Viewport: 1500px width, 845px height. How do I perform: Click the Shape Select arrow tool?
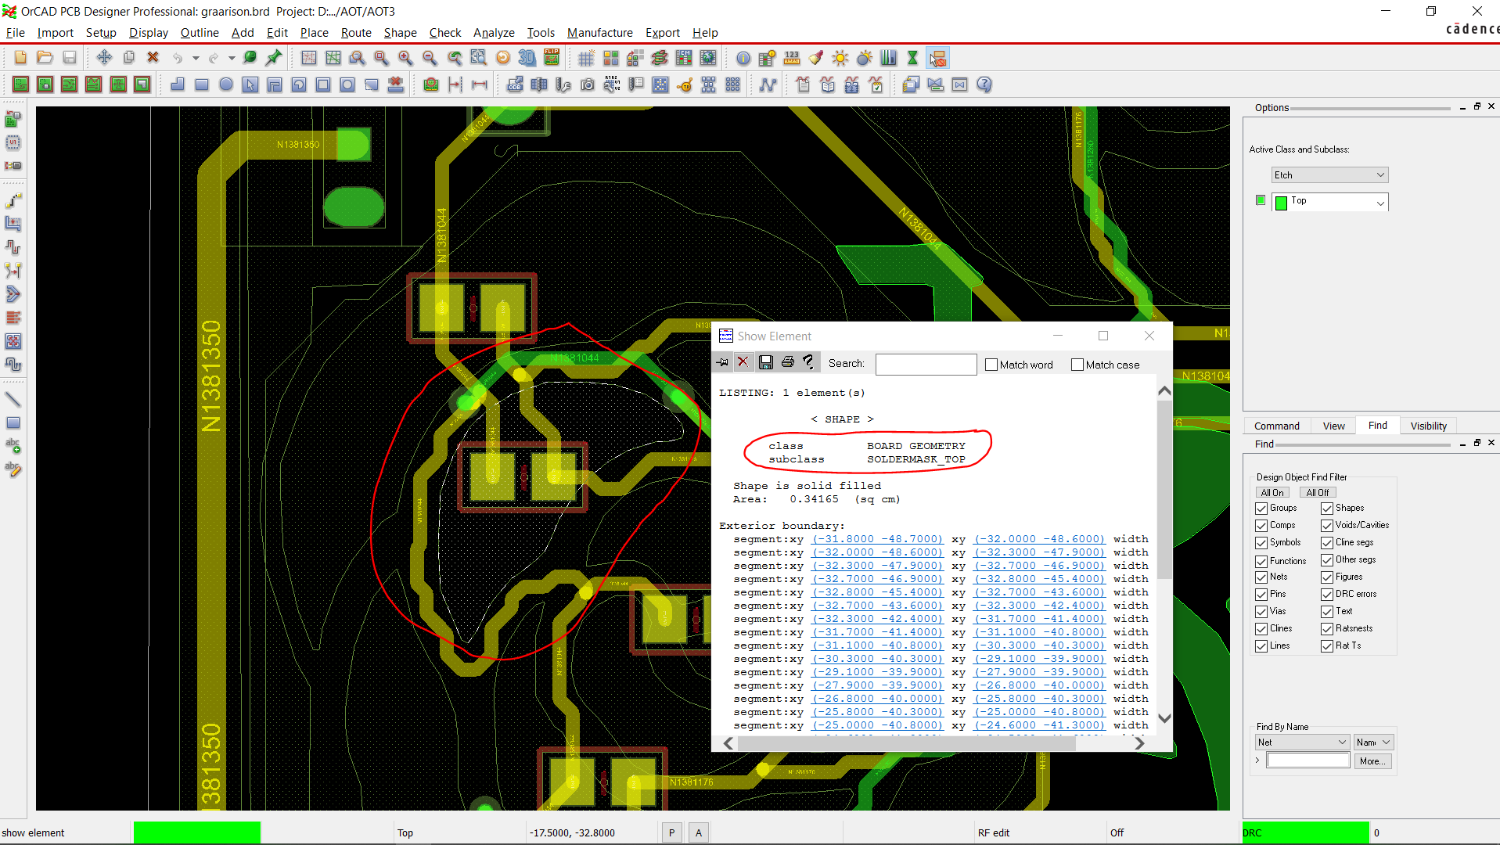pos(250,84)
